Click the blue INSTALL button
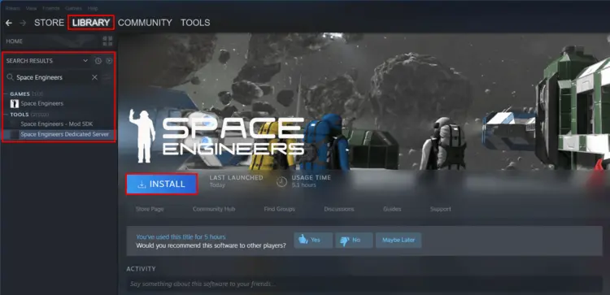This screenshot has width=610, height=295. [162, 184]
